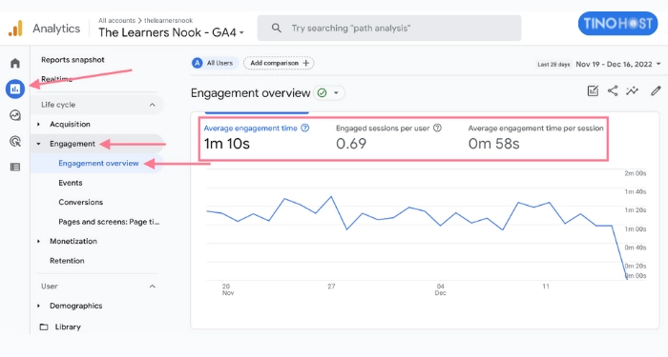
Task: Share this report icon
Action: 613,90
